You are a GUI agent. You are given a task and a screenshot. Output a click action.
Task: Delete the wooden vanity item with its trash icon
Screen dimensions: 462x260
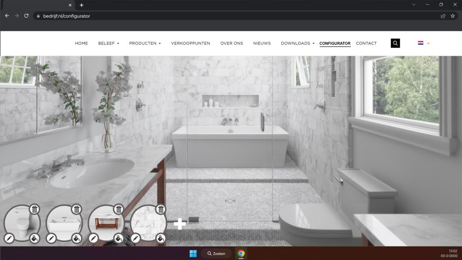point(119,209)
